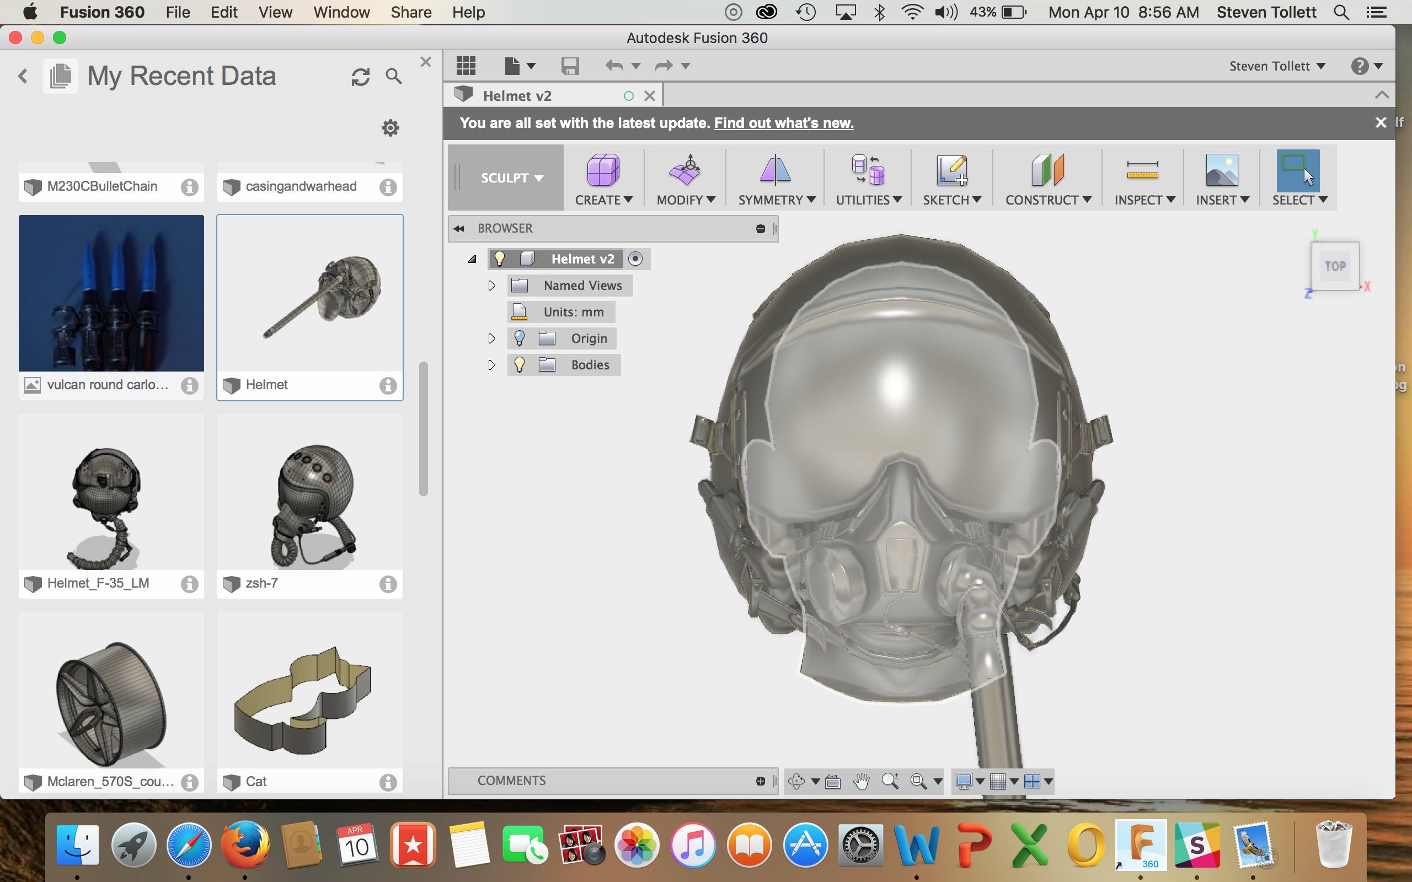
Task: Open the Sketch create icon
Action: 951,170
